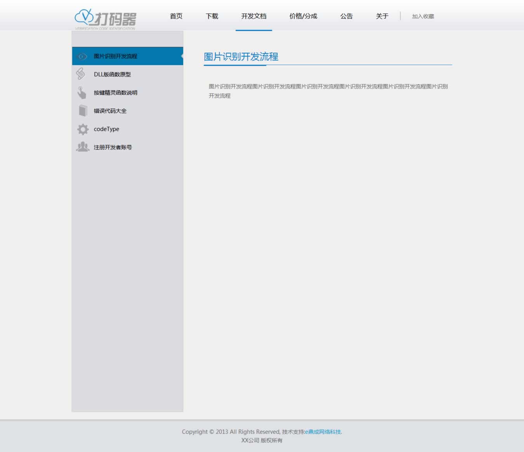524x452 pixels.
Task: Open the 下载 navigation page
Action: coord(212,16)
